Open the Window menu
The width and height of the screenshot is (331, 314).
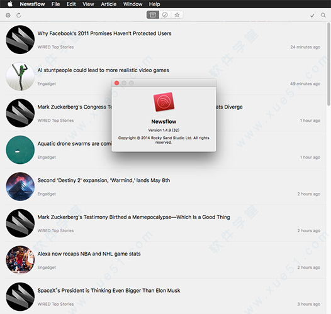[133, 4]
